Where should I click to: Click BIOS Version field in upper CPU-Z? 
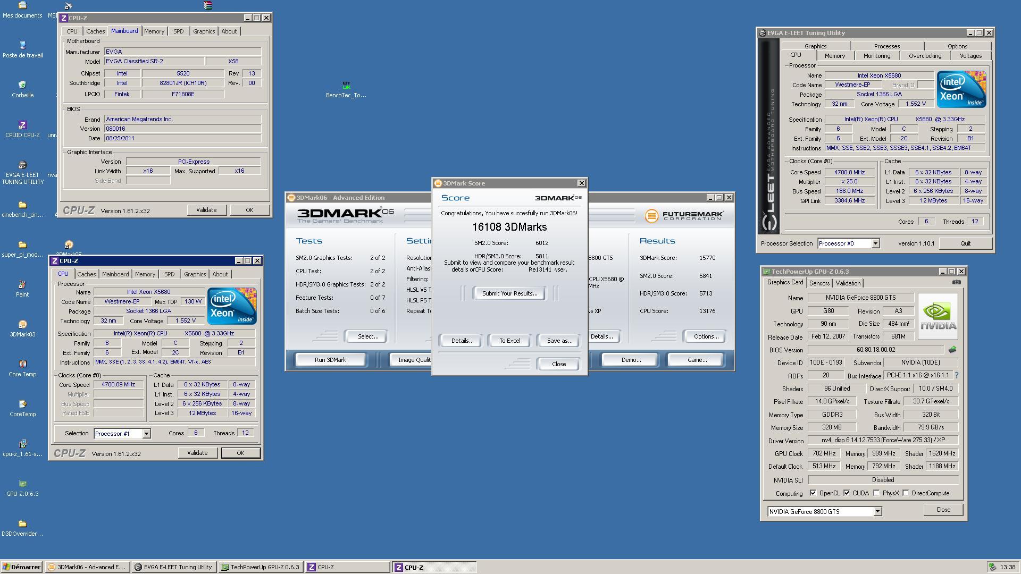[182, 129]
